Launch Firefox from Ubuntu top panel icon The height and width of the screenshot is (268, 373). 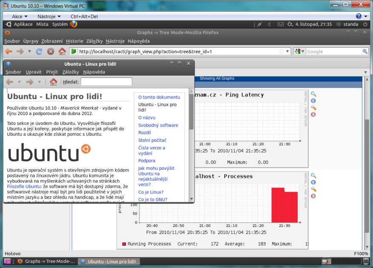pyautogui.click(x=73, y=24)
